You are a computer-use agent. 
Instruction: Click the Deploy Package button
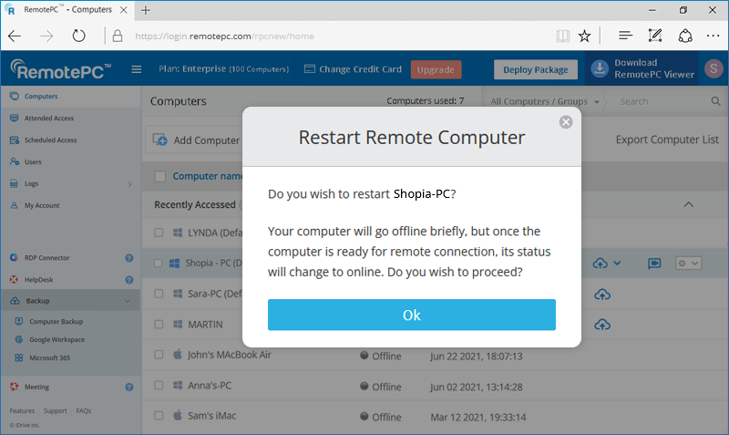coord(536,69)
